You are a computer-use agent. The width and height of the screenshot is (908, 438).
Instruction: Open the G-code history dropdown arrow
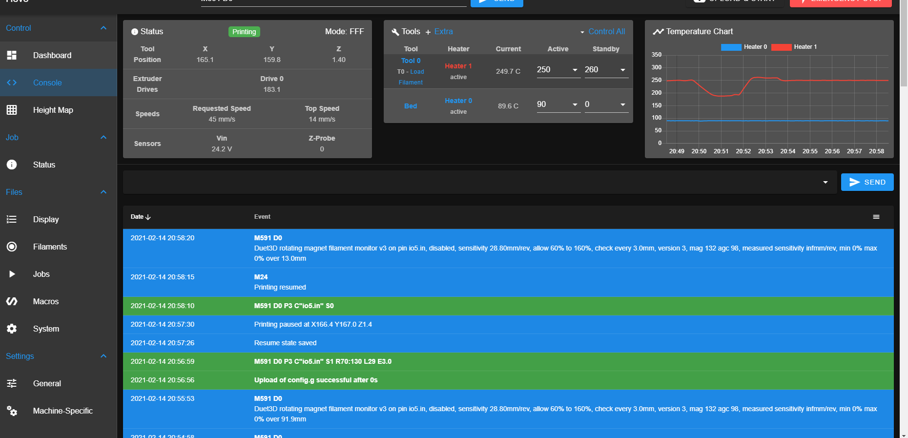tap(825, 182)
